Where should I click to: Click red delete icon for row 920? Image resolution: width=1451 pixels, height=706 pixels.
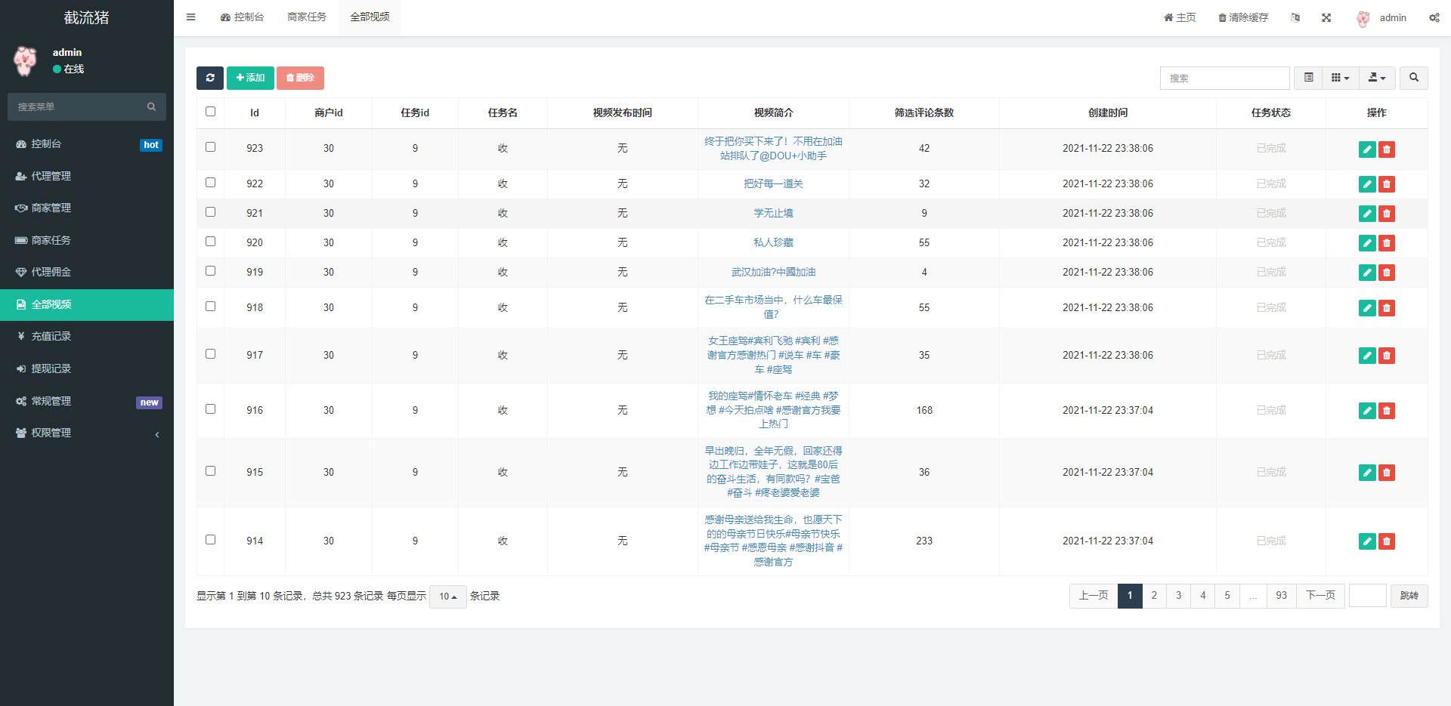[x=1387, y=243]
